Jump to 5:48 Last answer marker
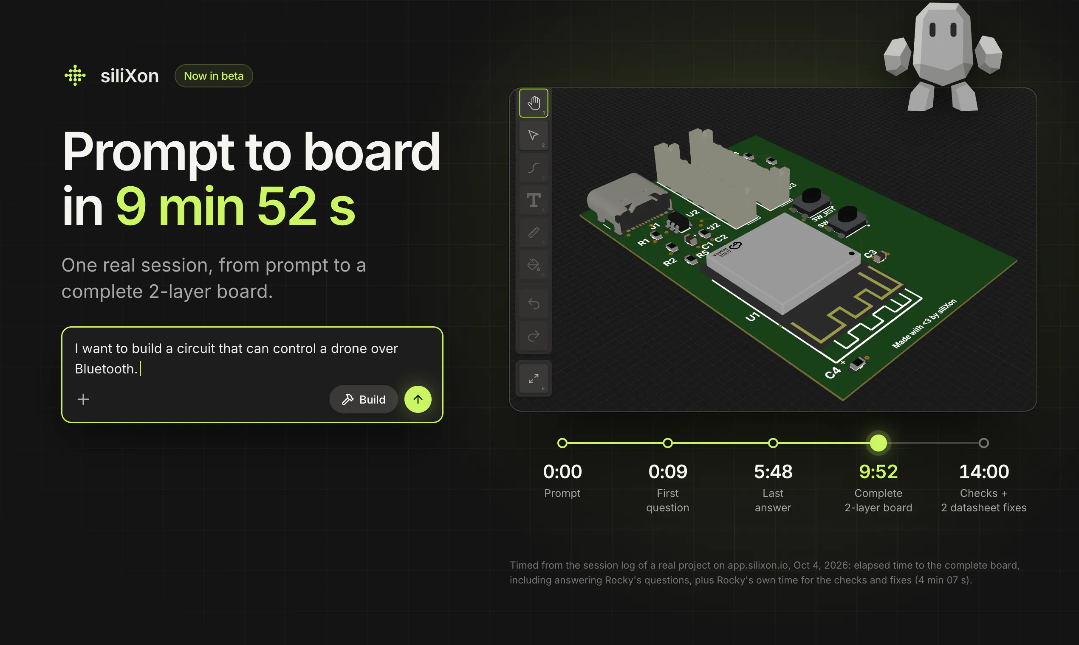 [773, 443]
